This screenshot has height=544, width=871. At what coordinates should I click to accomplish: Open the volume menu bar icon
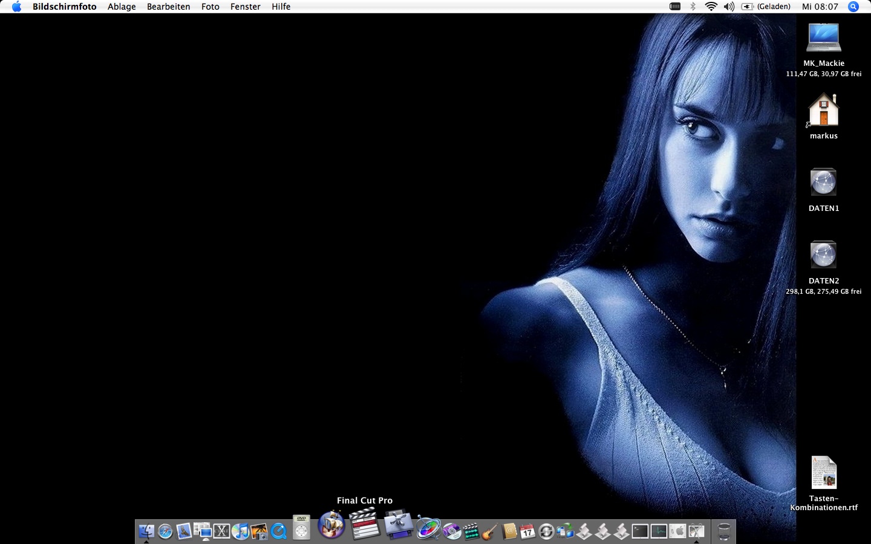point(729,7)
